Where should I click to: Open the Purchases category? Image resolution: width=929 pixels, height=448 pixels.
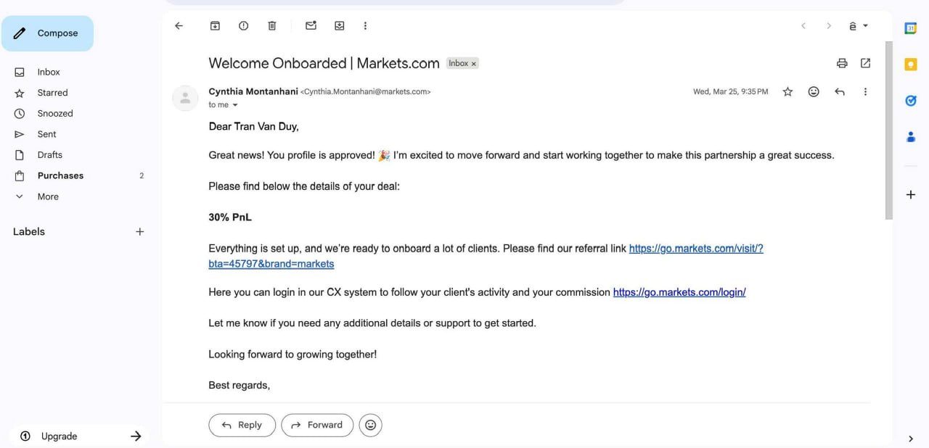click(60, 175)
